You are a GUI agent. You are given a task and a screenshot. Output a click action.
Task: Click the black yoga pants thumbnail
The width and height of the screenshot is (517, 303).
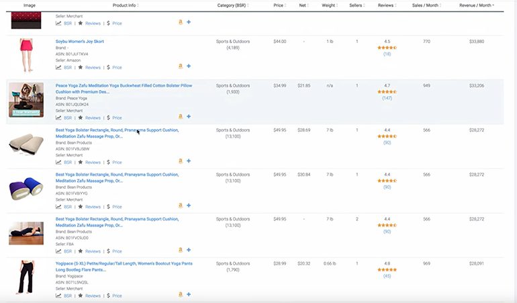pyautogui.click(x=26, y=277)
